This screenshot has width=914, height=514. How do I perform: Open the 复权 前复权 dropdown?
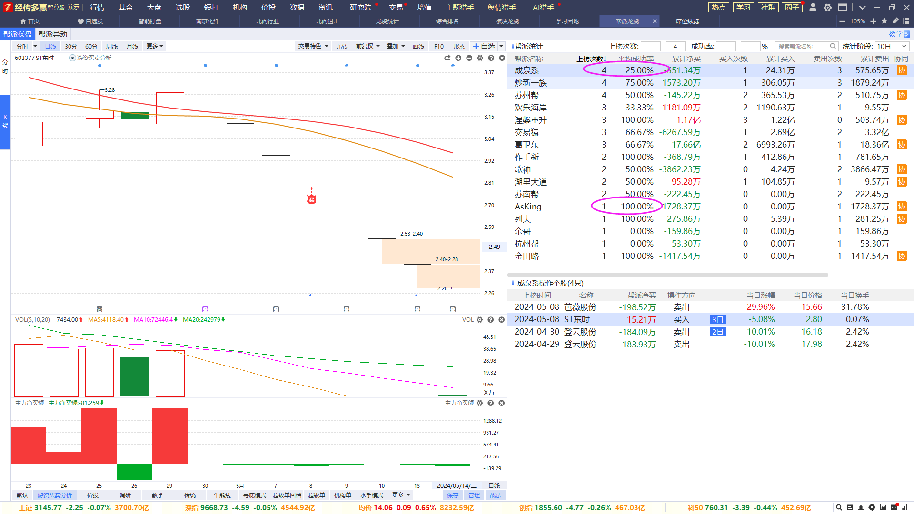click(x=368, y=46)
